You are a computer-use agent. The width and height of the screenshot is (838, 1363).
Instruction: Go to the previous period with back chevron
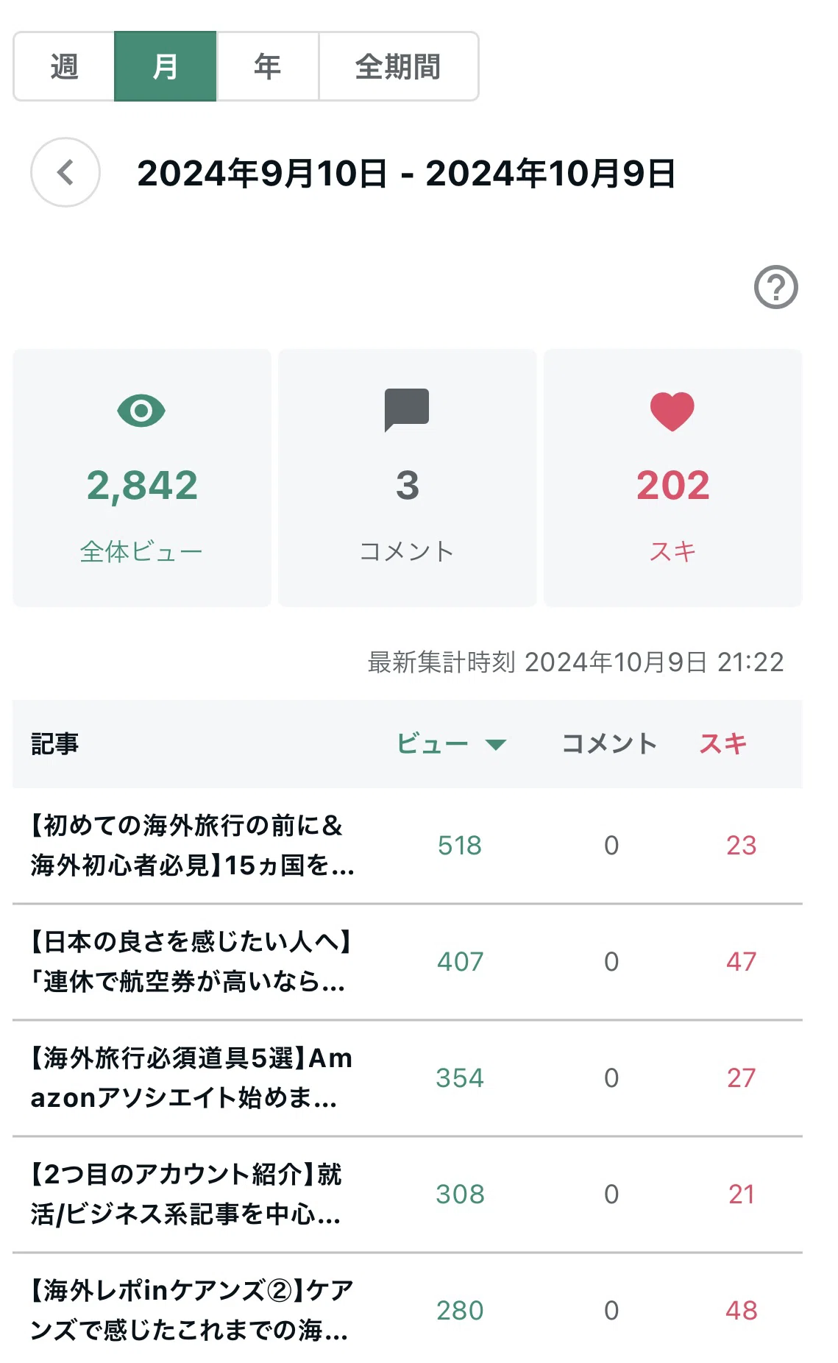coord(65,172)
